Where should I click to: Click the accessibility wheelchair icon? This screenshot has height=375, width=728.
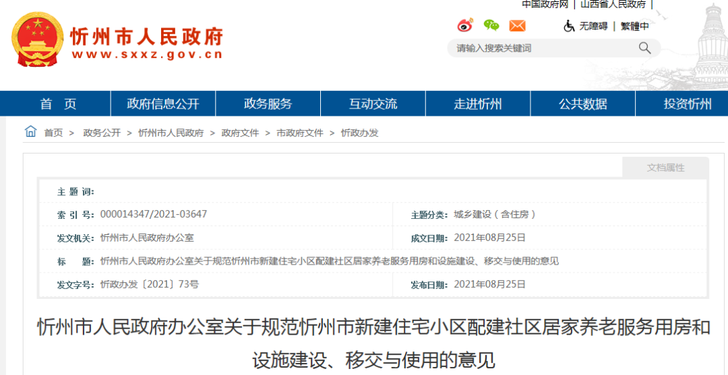[x=569, y=26]
